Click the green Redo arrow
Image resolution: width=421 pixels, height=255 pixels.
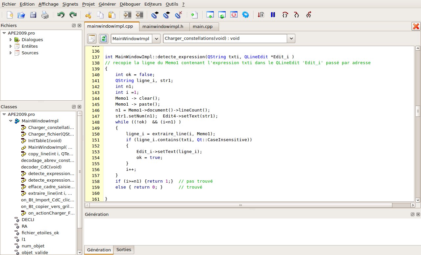pyautogui.click(x=73, y=15)
